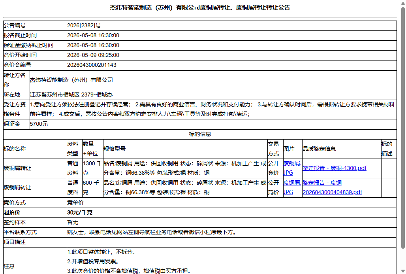Click the deposit amount 5700元
The width and height of the screenshot is (406, 274).
coord(39,124)
